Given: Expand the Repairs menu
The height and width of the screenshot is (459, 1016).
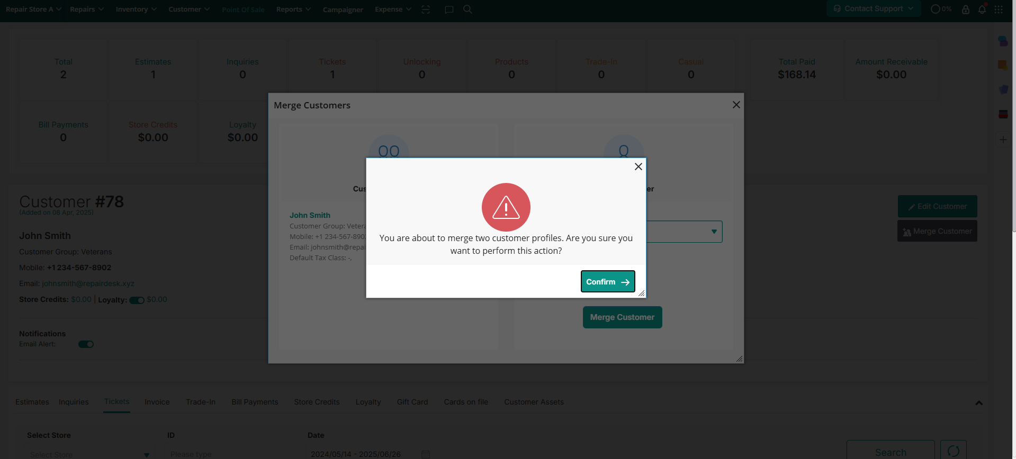Looking at the screenshot, I should click(87, 9).
